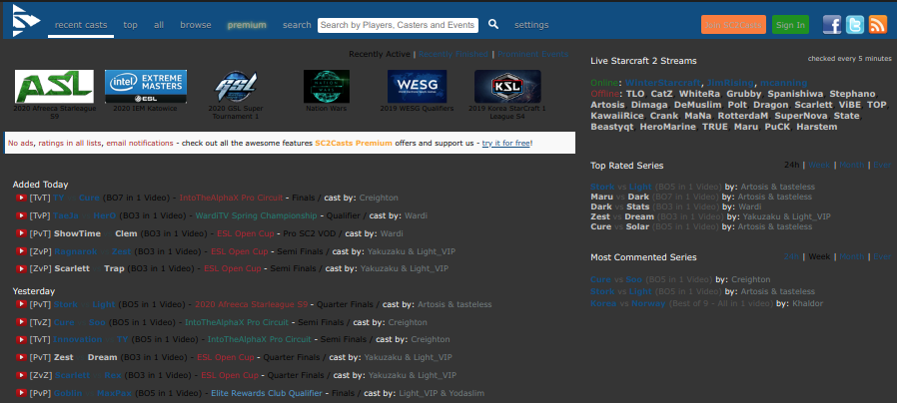Open the ESL Open Cup link in ShowTime row
The height and width of the screenshot is (403, 897).
tap(246, 233)
